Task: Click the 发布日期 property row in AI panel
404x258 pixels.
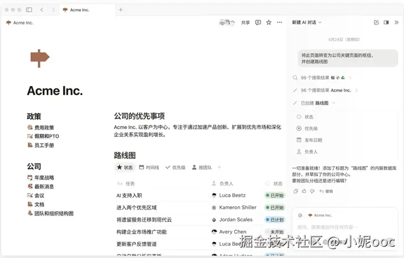Action: click(309, 140)
